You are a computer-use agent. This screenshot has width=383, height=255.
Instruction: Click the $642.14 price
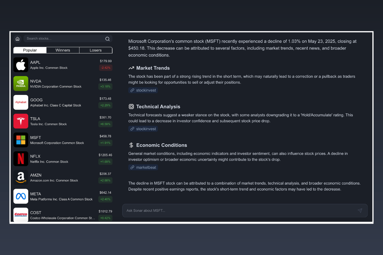[x=106, y=193]
